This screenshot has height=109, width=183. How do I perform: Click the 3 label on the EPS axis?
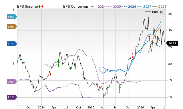(x=14, y=64)
